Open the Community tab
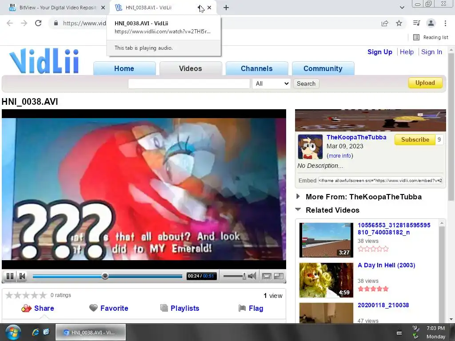 [x=323, y=68]
